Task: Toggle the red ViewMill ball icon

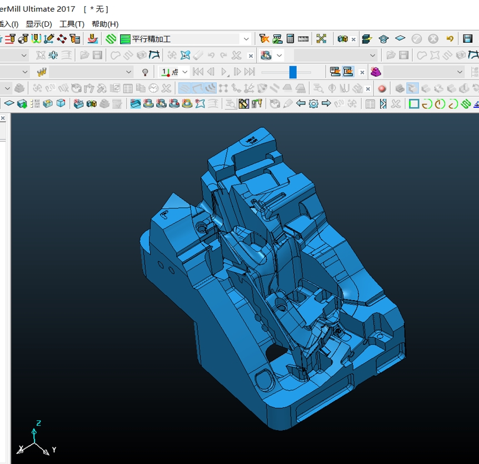Action: (382, 88)
